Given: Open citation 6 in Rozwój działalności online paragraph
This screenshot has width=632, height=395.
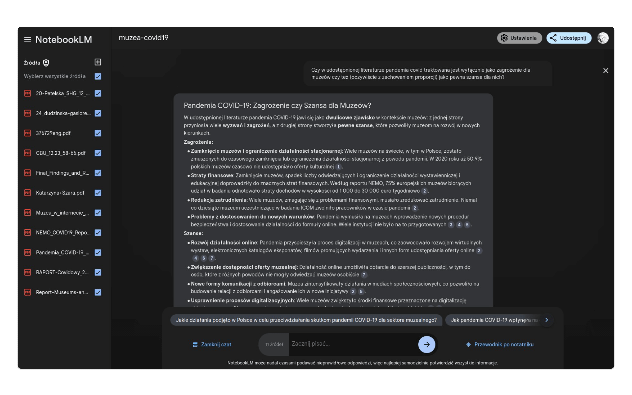Looking at the screenshot, I should coord(203,258).
